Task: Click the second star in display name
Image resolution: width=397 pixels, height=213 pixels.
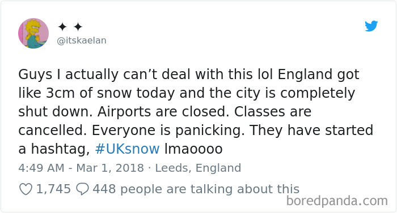Action: pos(78,27)
